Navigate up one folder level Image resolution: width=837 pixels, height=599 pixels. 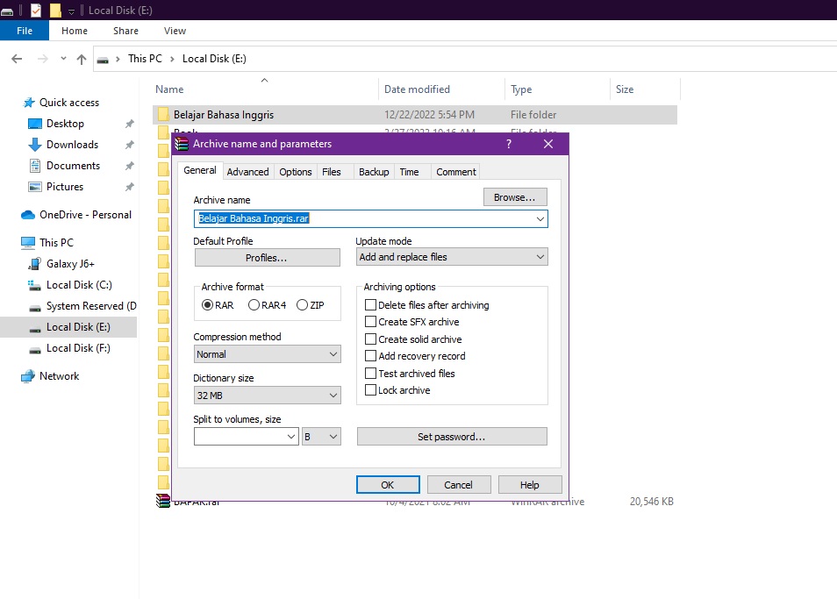[81, 59]
